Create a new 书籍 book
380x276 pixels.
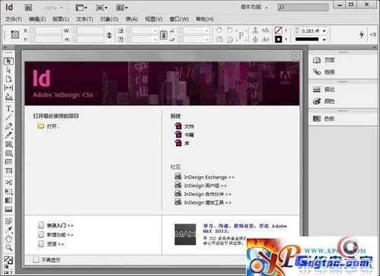click(184, 134)
